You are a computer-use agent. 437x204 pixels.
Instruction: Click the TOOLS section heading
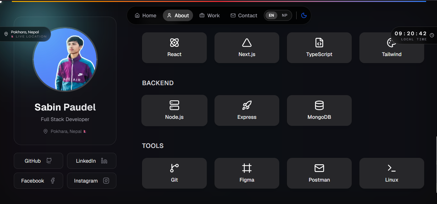(x=153, y=146)
